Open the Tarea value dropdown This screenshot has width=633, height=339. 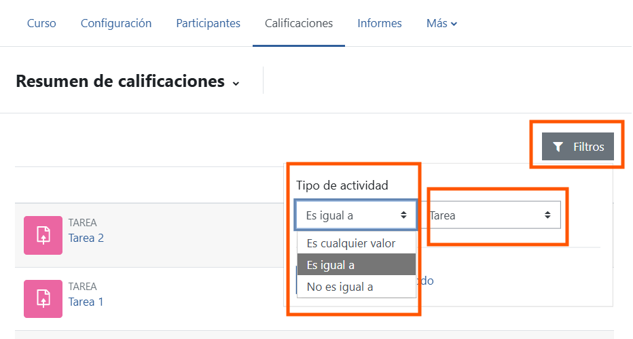pos(494,215)
